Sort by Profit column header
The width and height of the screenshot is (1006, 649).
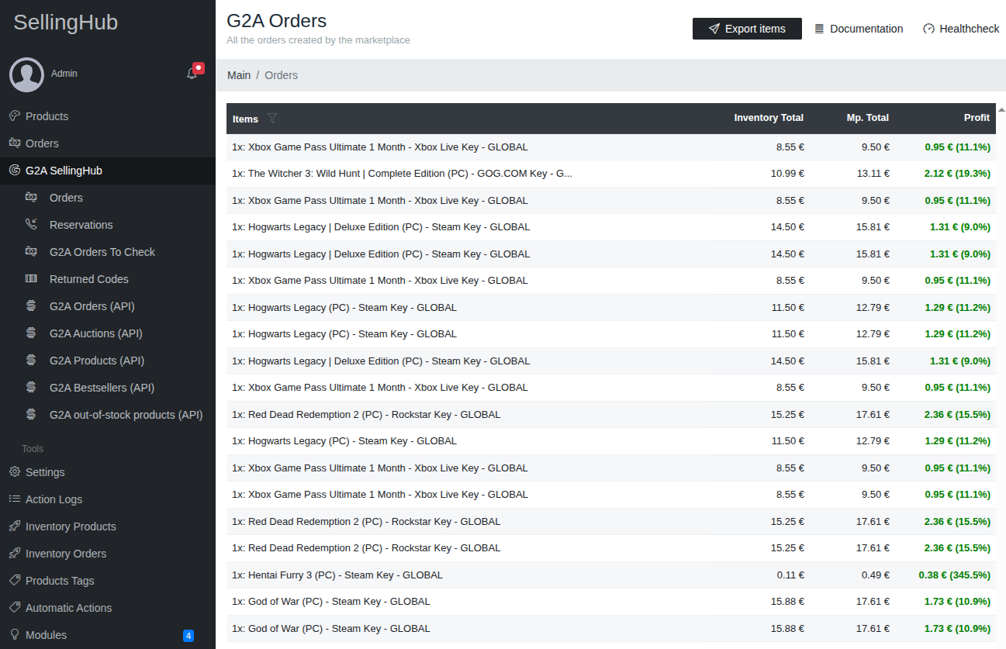click(977, 118)
